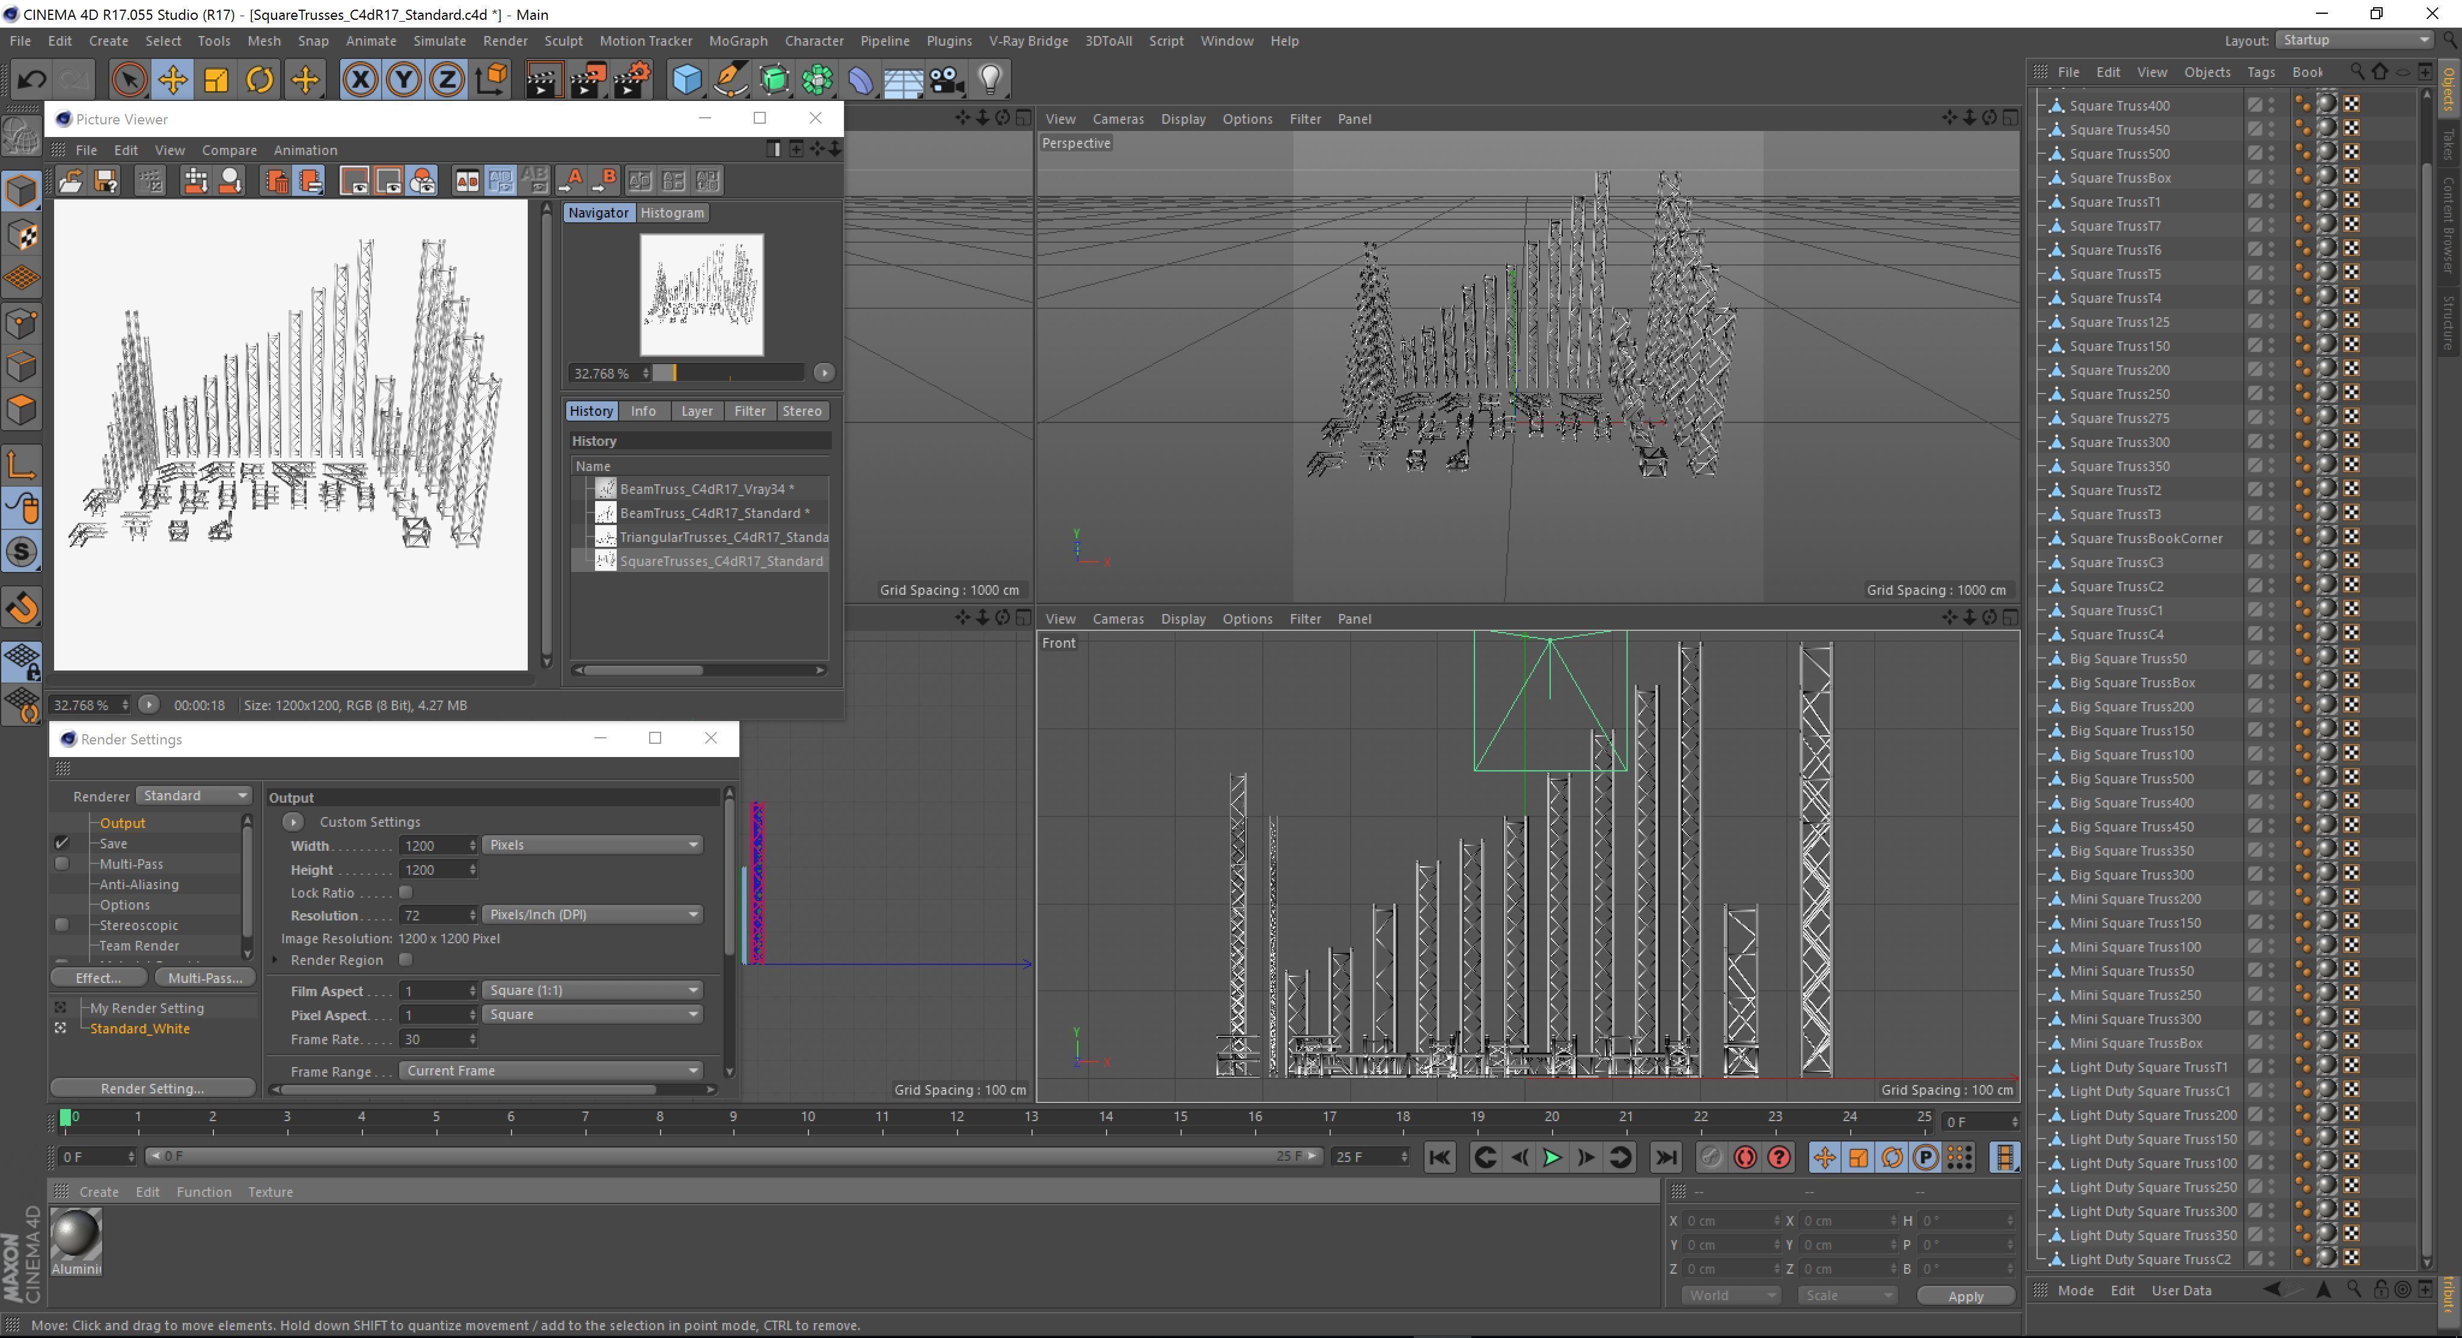Click the Effect... button
The height and width of the screenshot is (1338, 2462).
pyautogui.click(x=99, y=978)
